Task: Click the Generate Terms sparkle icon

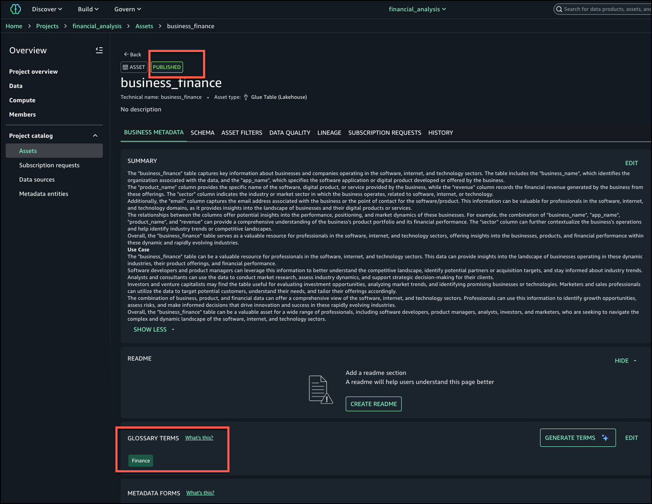Action: [605, 438]
